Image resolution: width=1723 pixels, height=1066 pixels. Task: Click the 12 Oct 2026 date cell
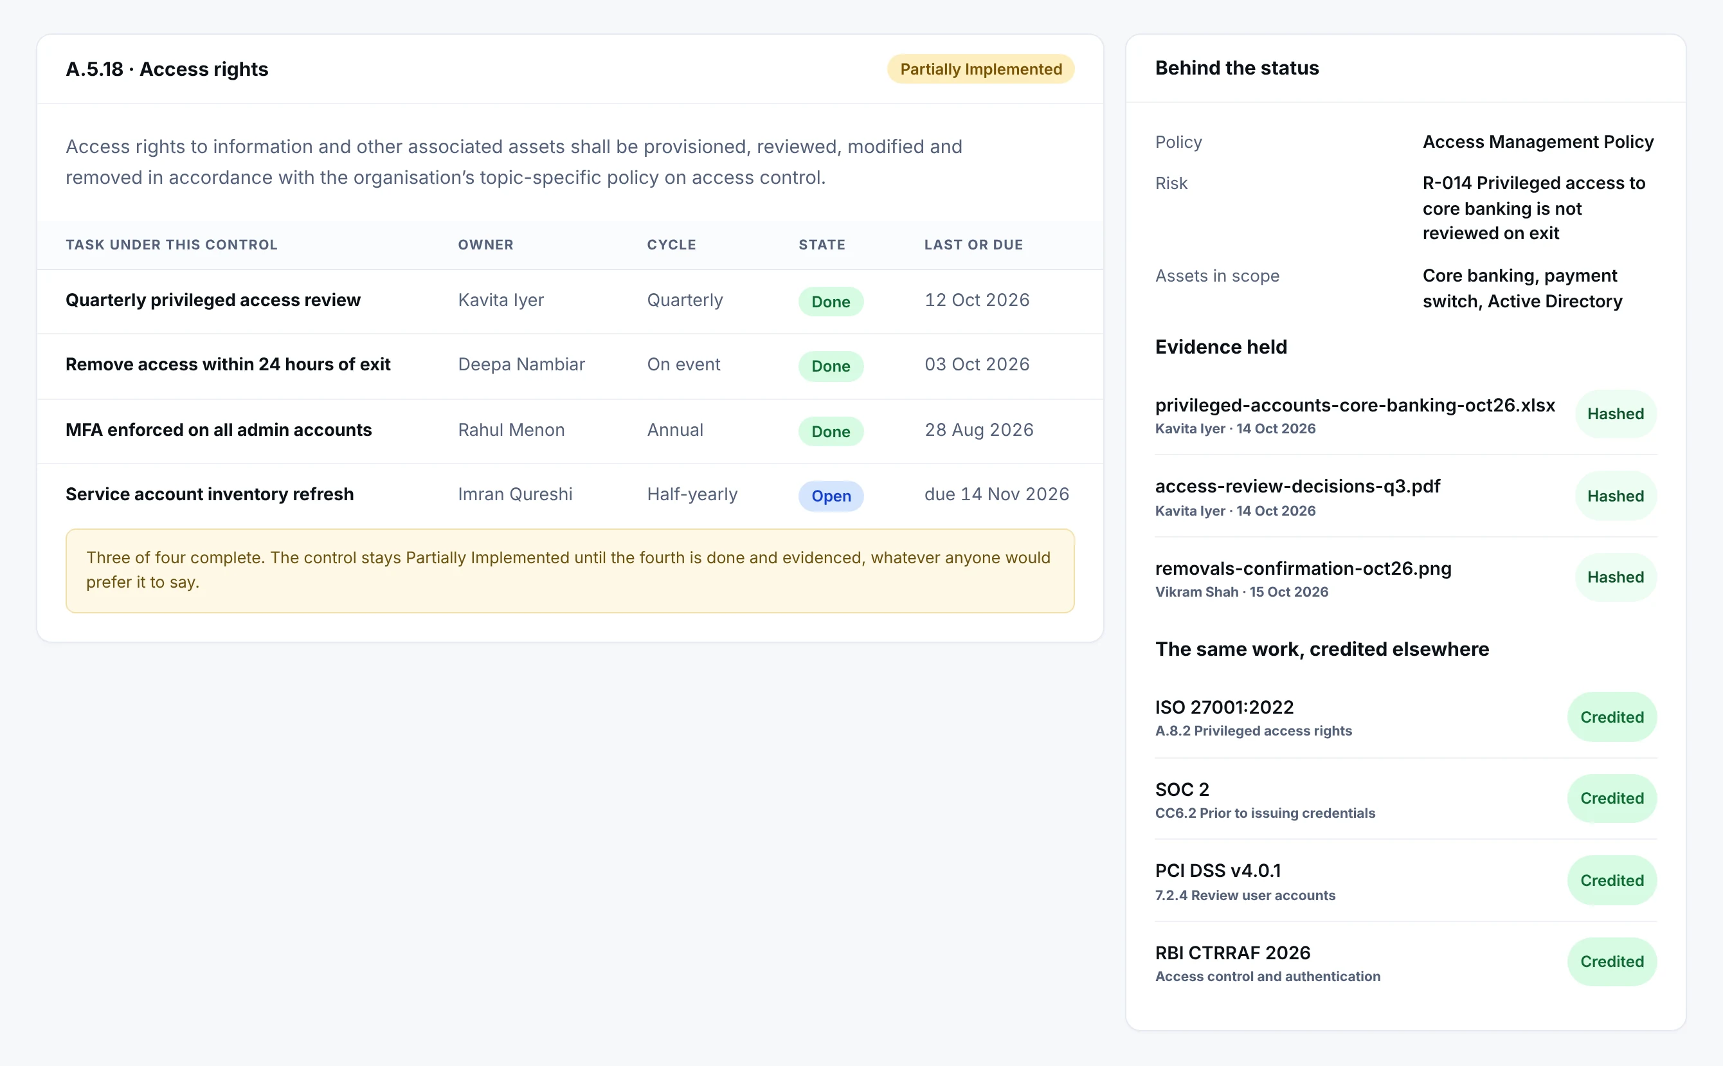977,300
